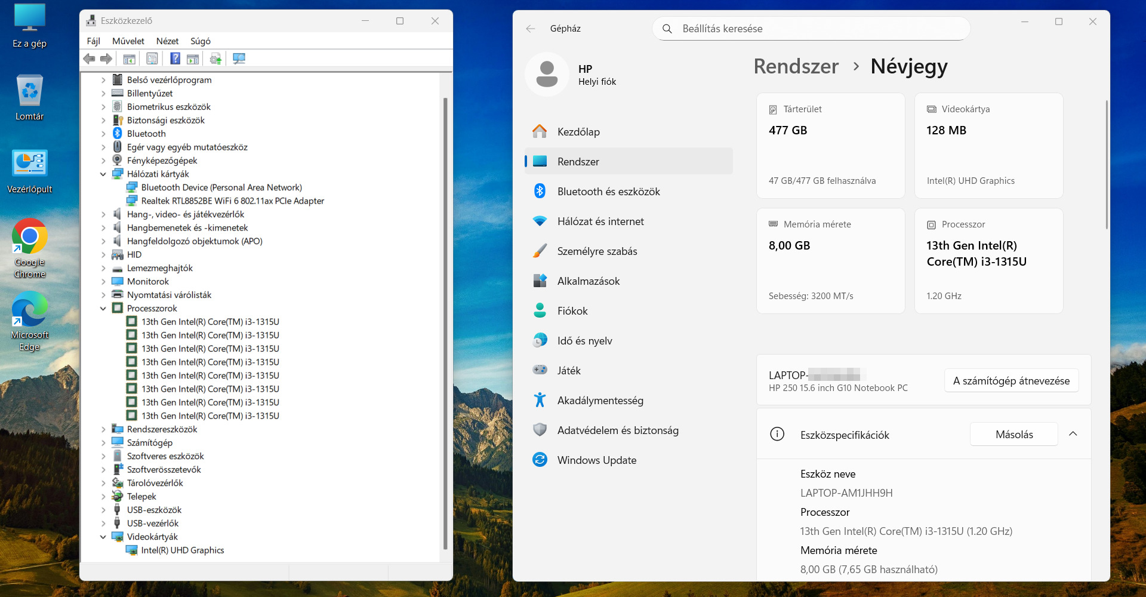Click the back arrow in Gépház window
Screen dimensions: 1146x597
[x=531, y=28]
